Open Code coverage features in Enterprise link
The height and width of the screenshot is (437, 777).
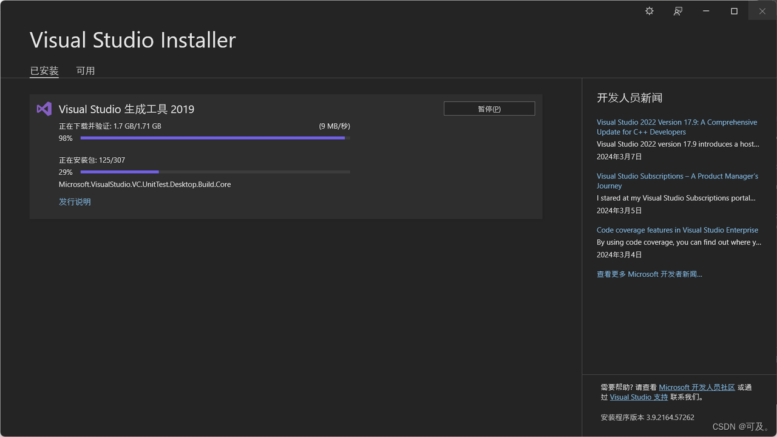pos(677,230)
